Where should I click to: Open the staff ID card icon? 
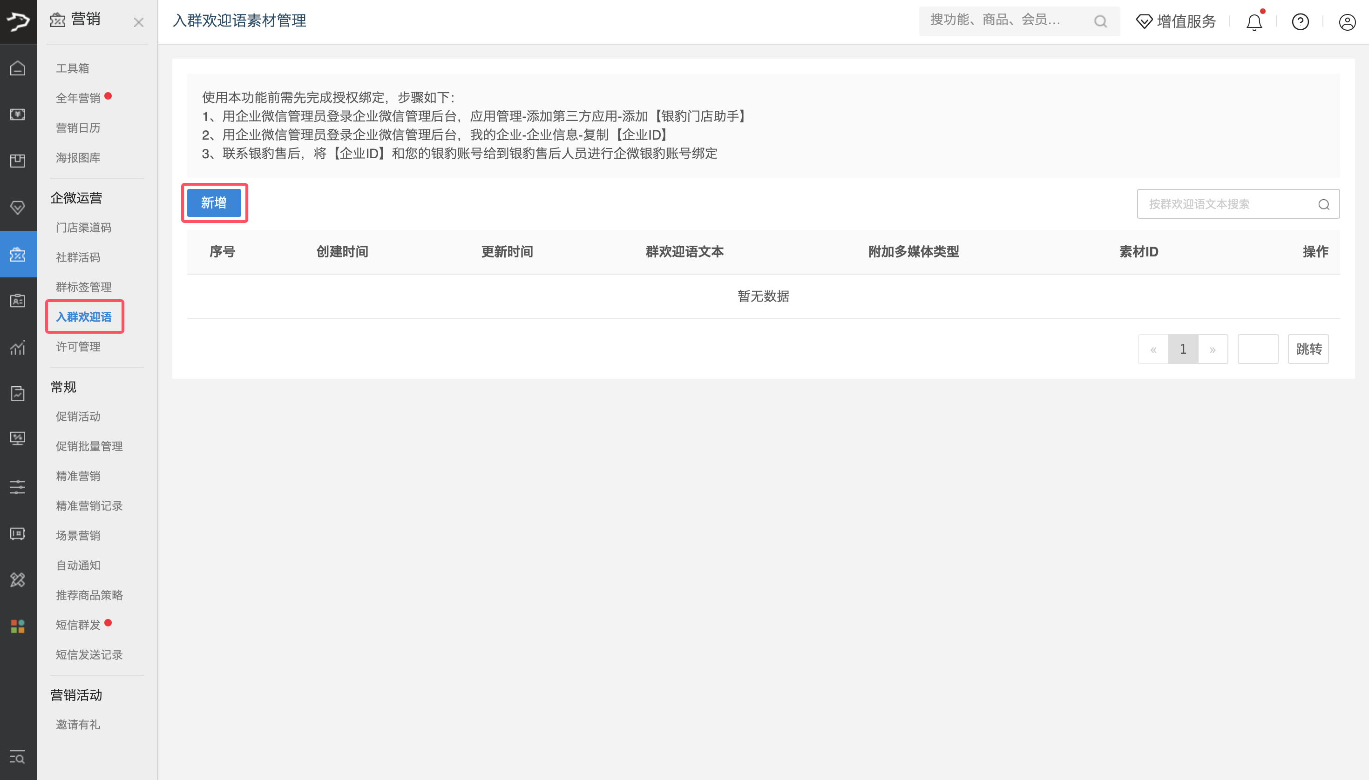(18, 301)
